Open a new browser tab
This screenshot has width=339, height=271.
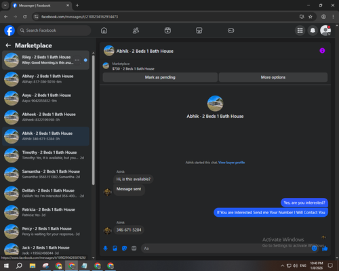tap(77, 5)
